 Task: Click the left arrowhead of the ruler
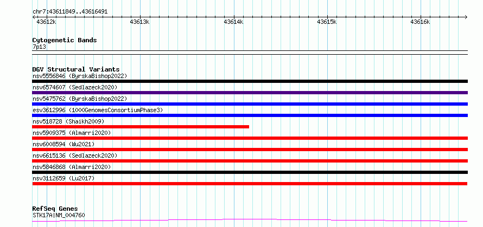coord(34,17)
